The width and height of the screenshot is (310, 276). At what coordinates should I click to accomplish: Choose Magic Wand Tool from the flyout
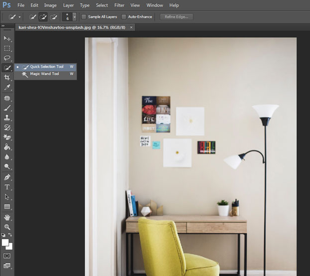pos(44,74)
